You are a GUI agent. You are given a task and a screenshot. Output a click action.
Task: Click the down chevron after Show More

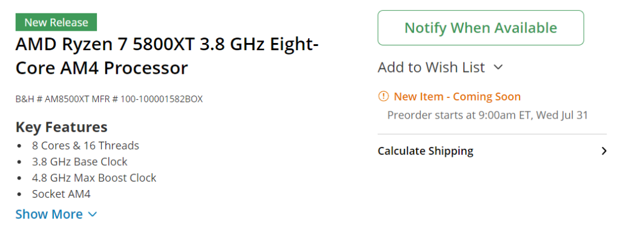(x=92, y=215)
